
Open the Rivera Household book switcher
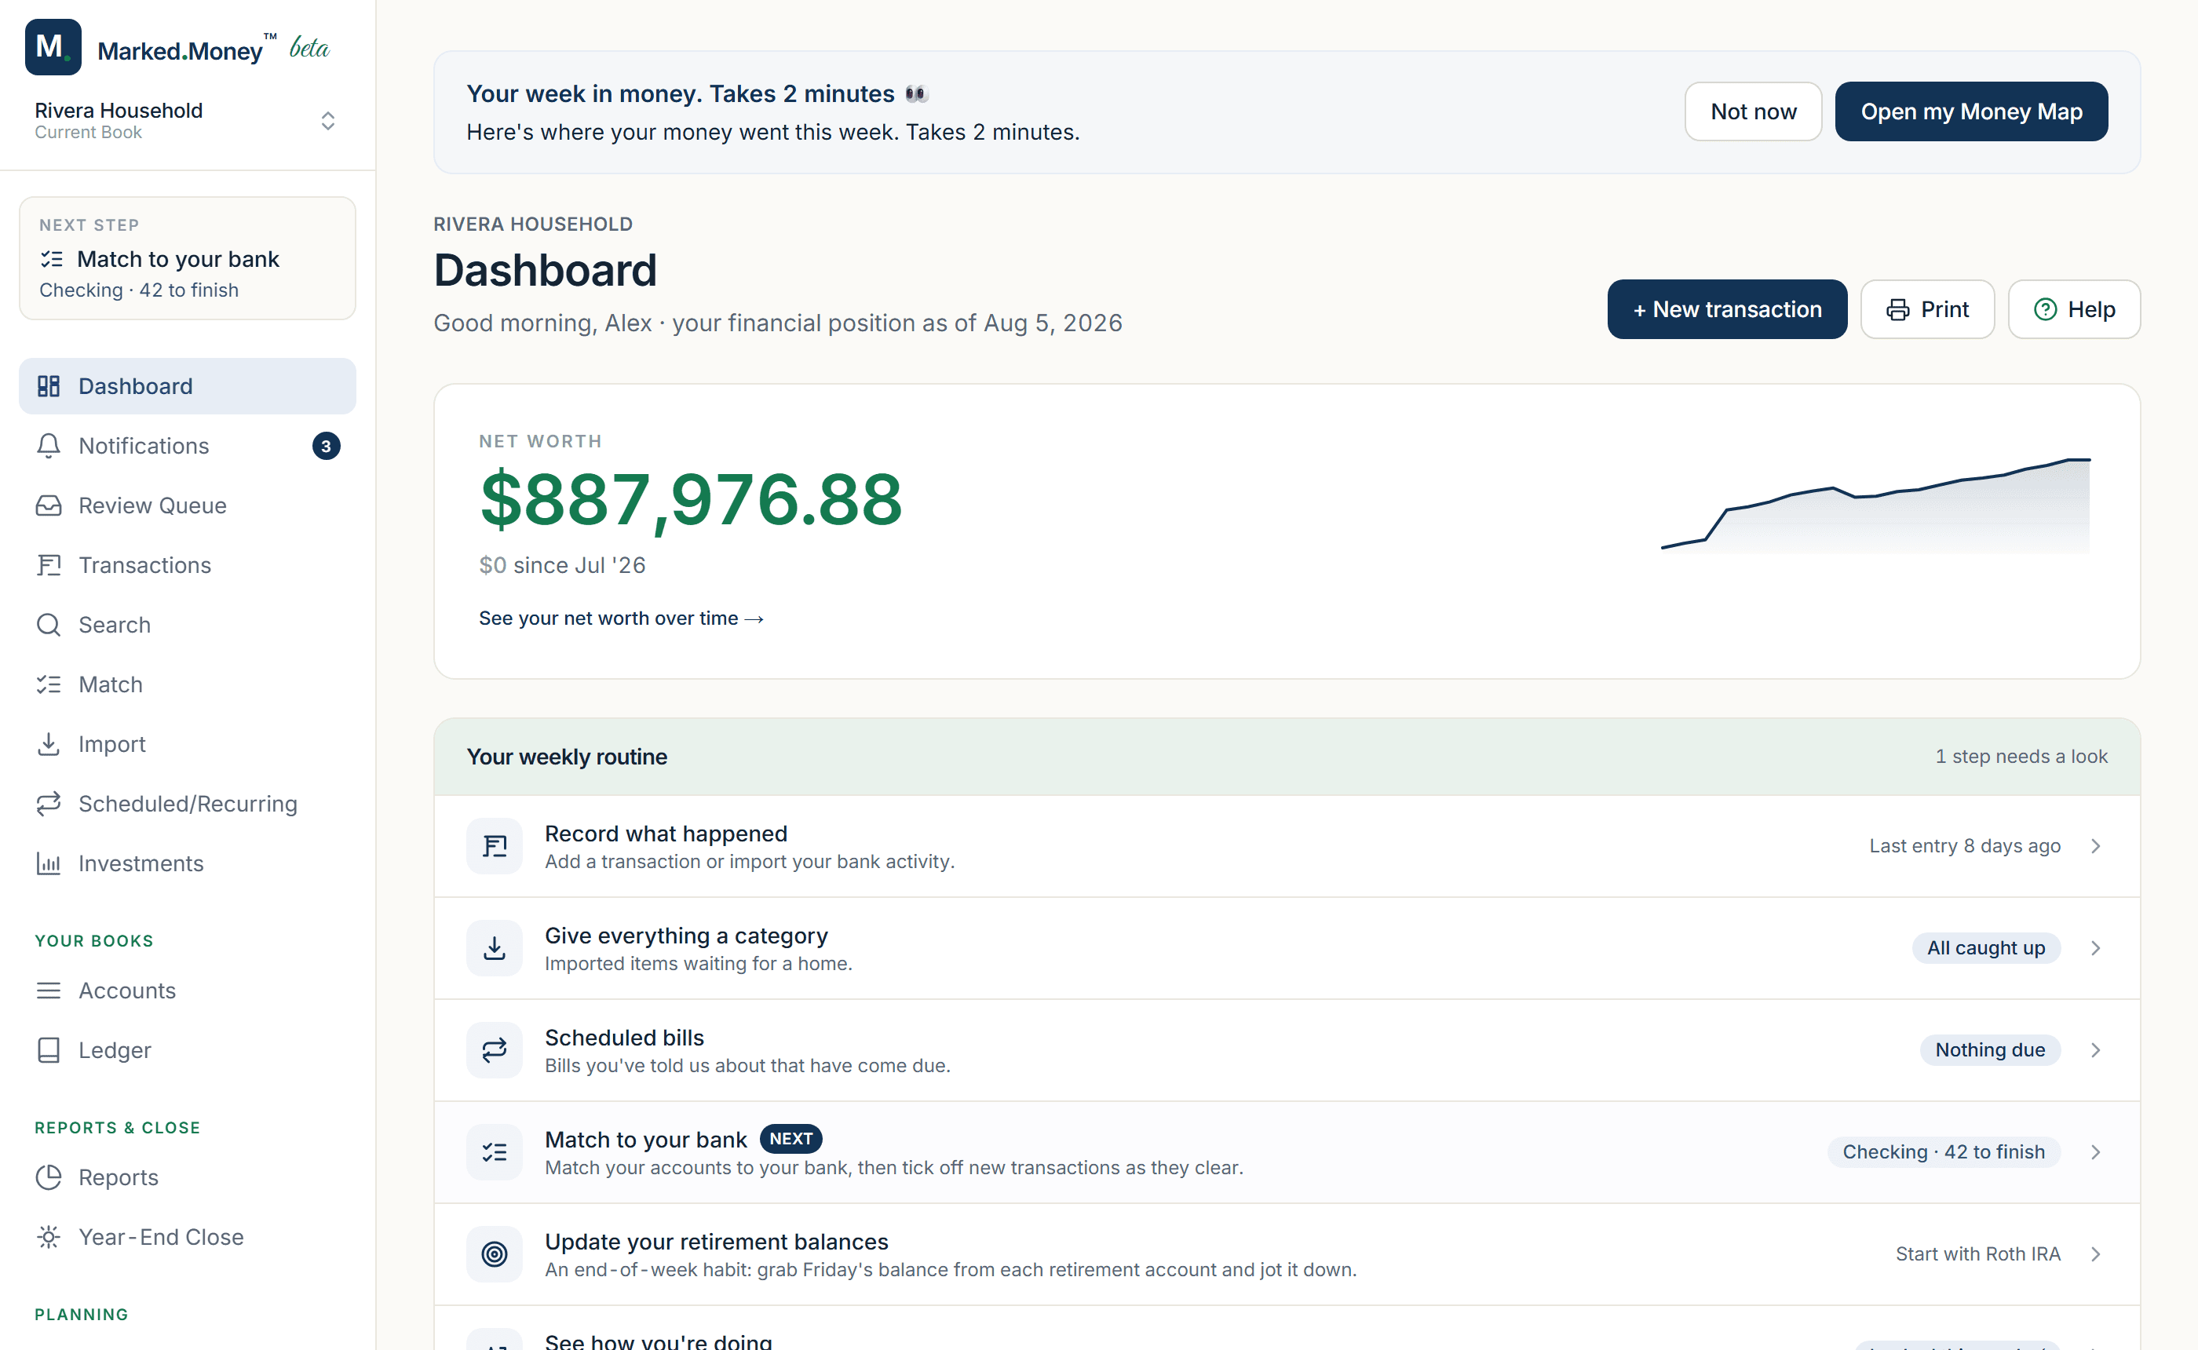pos(187,121)
